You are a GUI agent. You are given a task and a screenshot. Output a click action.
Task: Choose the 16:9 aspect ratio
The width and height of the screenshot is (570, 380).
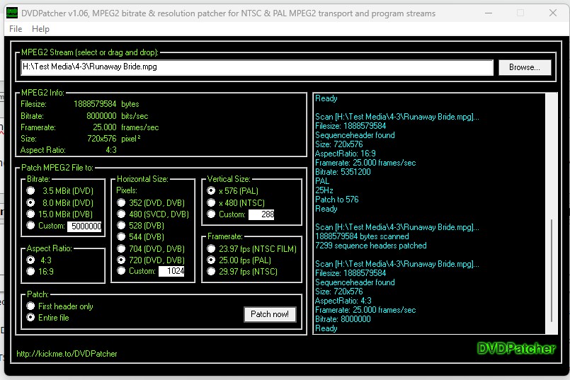pos(30,271)
